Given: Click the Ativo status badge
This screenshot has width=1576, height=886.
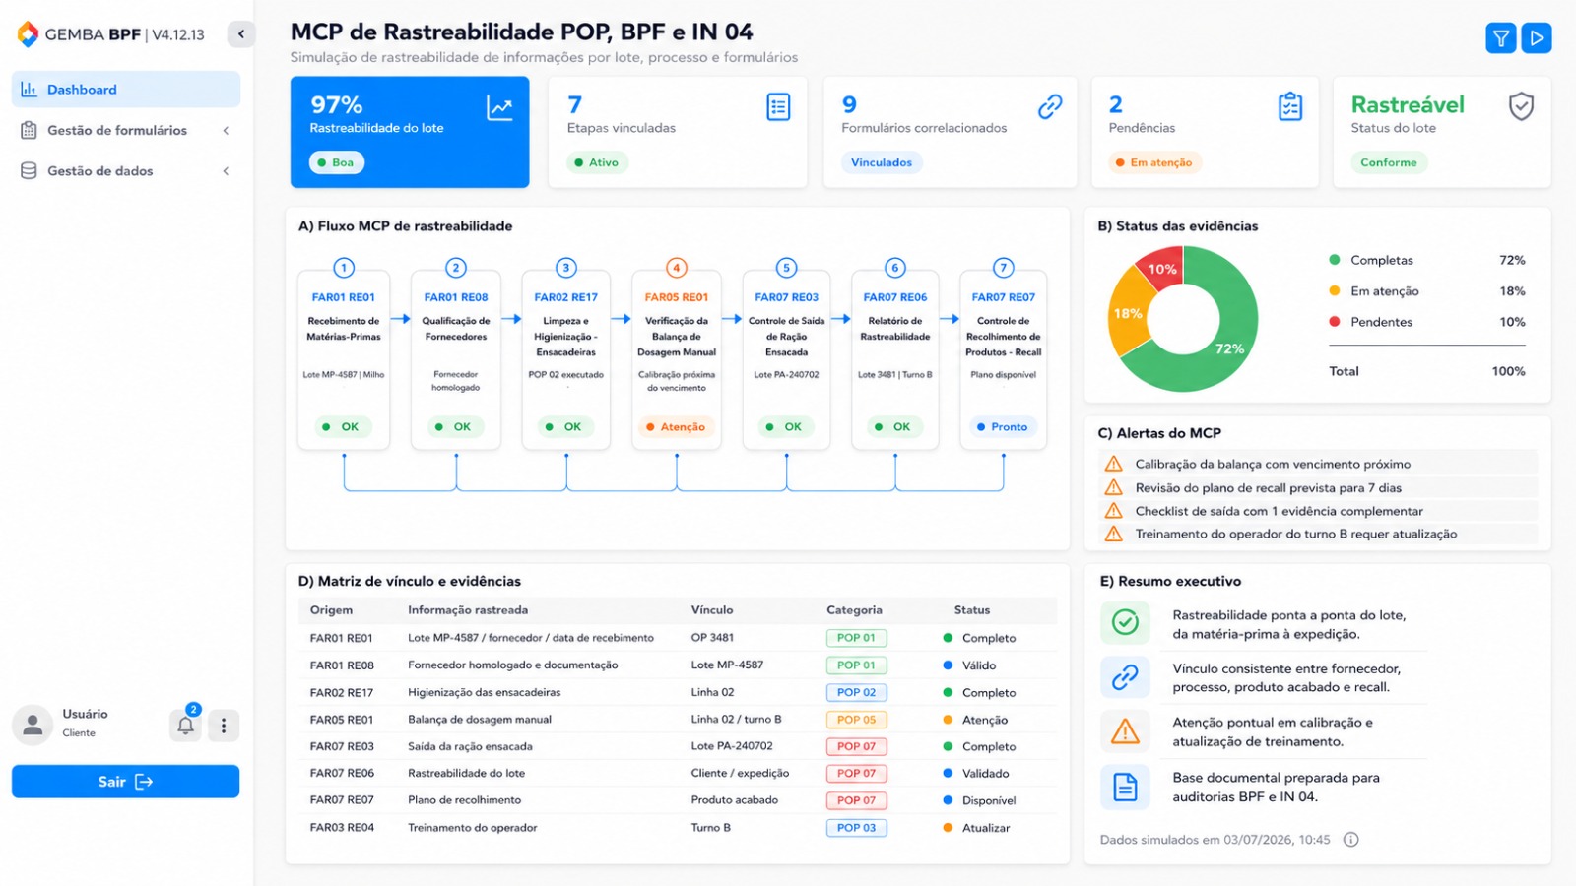Looking at the screenshot, I should [598, 162].
